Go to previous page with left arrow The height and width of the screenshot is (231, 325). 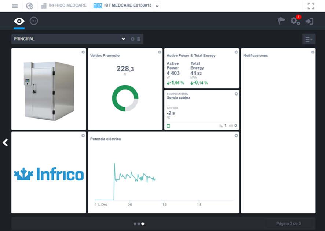coord(5,142)
